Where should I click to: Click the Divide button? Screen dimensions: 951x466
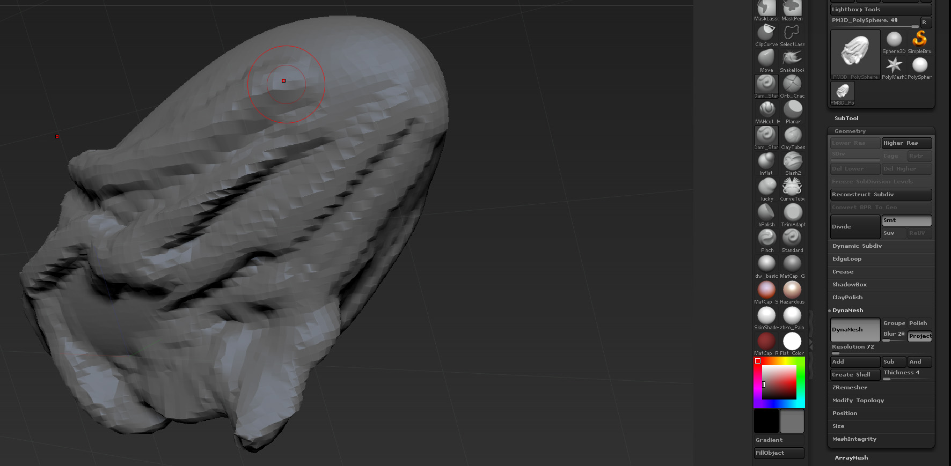click(x=855, y=227)
